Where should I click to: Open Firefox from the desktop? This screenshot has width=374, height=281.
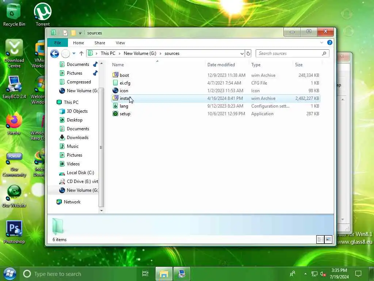(14, 124)
